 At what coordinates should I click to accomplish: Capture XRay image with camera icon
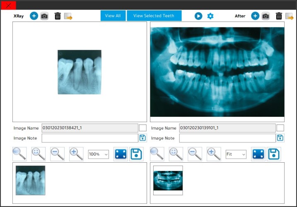click(44, 16)
